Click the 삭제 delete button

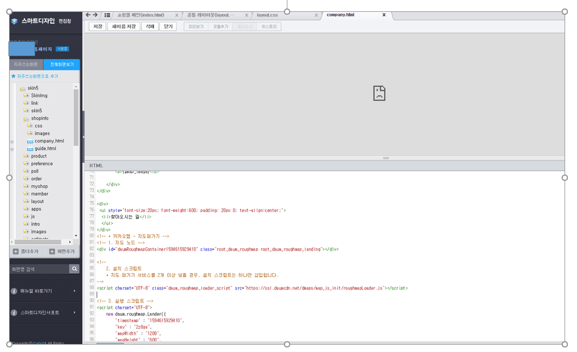[150, 27]
